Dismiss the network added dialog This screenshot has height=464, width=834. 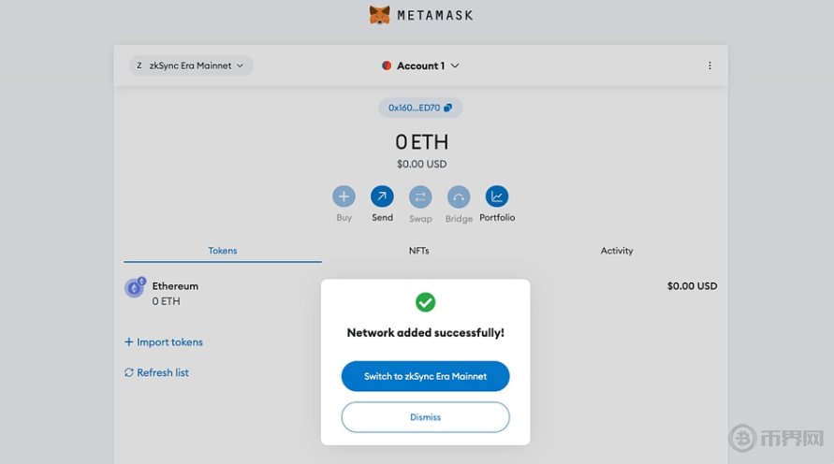click(425, 417)
